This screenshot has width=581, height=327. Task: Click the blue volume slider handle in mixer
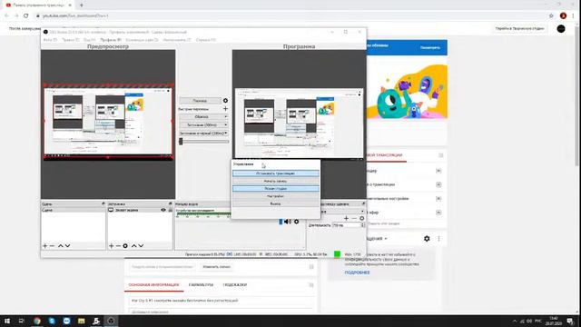point(281,222)
